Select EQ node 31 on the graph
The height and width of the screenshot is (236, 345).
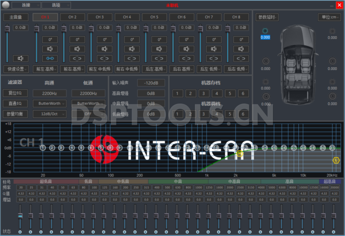[332, 148]
